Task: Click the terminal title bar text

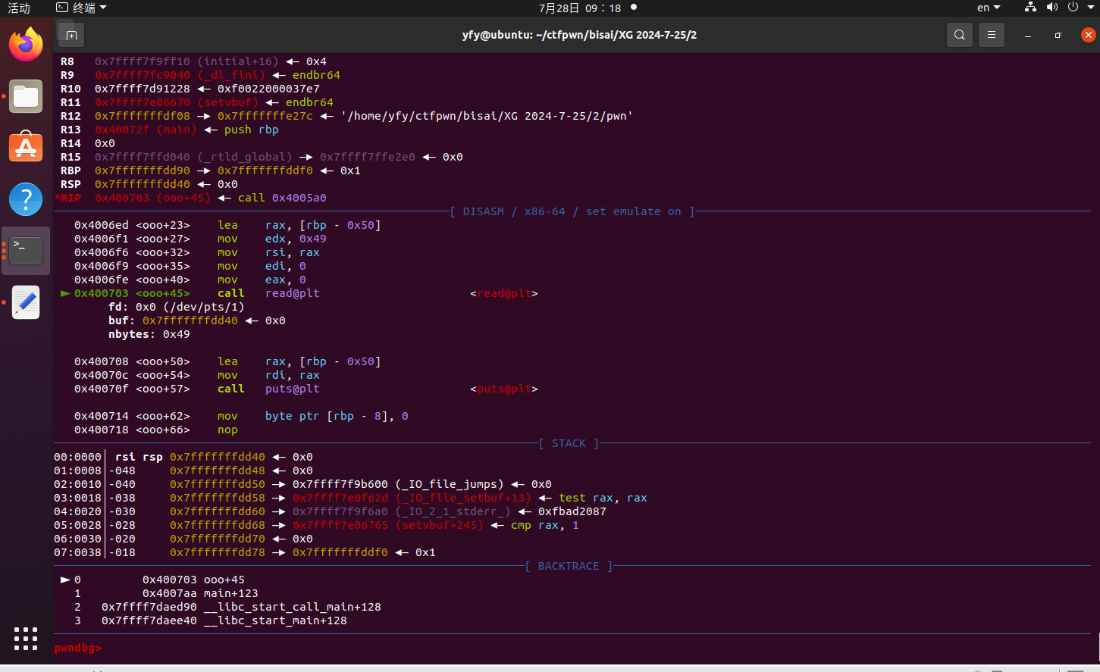Action: (x=579, y=35)
